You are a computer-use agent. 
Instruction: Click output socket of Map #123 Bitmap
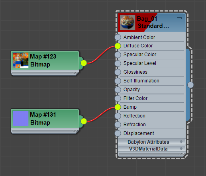click(x=84, y=63)
